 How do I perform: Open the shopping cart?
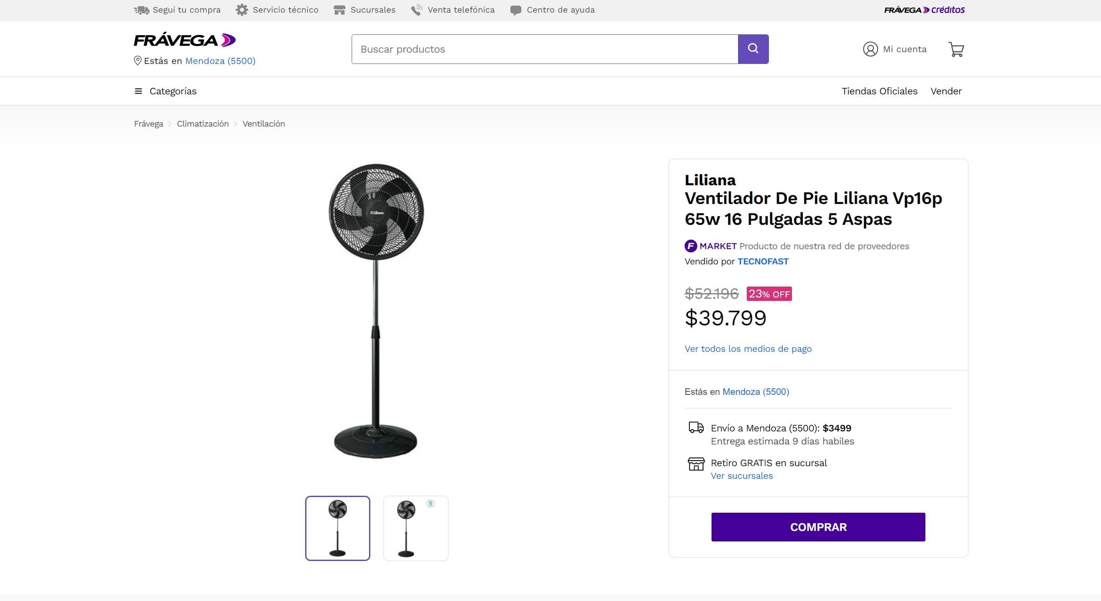pos(956,49)
